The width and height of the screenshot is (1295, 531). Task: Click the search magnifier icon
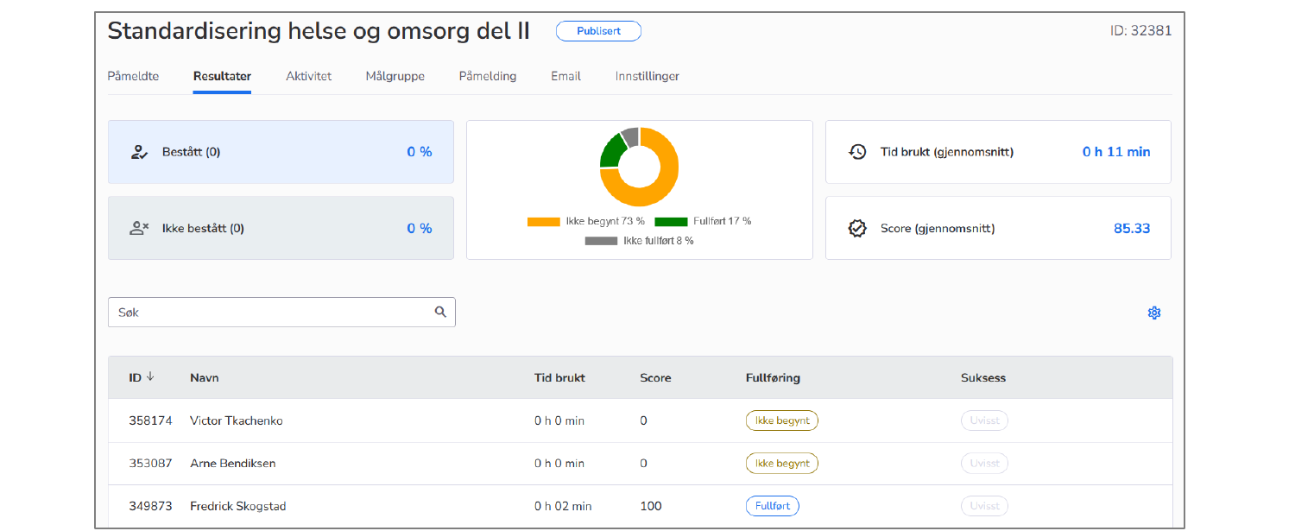pos(440,313)
